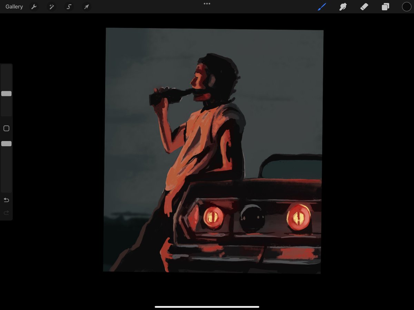Activate the Transform arrow tool
The width and height of the screenshot is (414, 310).
point(86,7)
